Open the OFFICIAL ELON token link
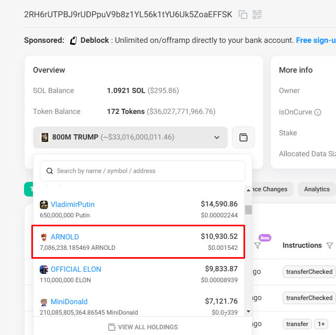This screenshot has width=336, height=335. (76, 269)
